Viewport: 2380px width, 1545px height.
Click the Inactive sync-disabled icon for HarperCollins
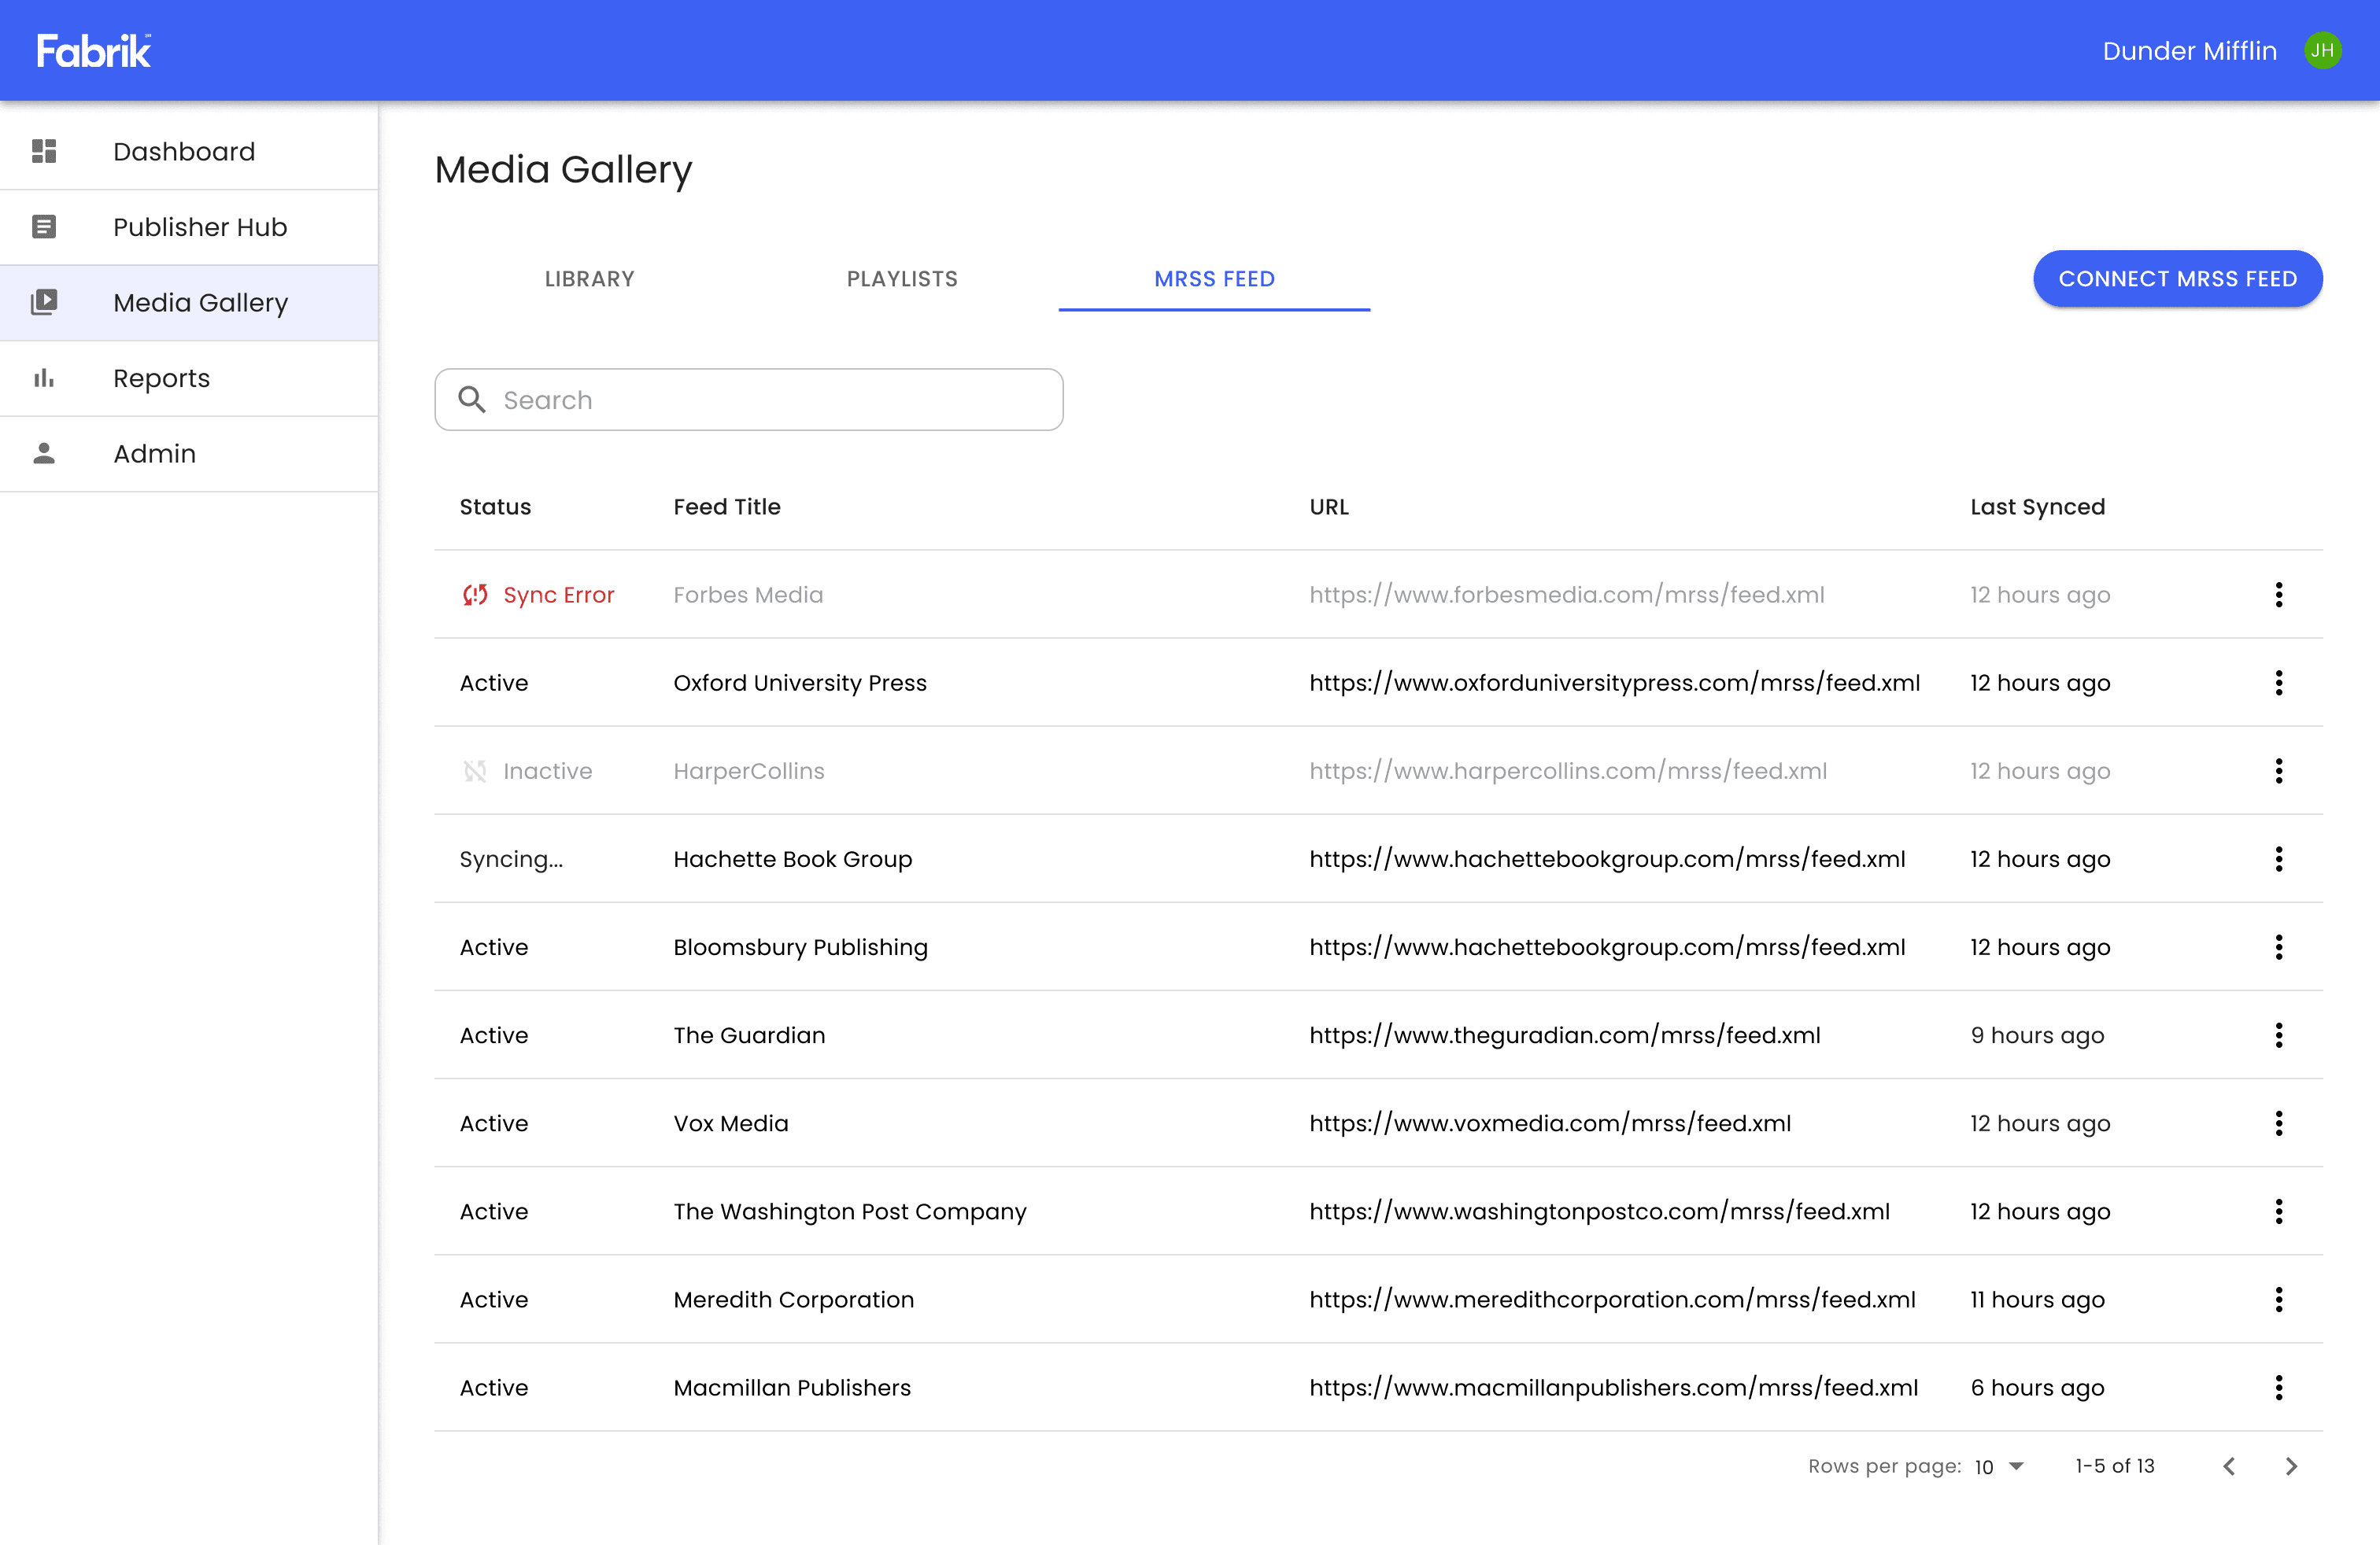pos(475,770)
